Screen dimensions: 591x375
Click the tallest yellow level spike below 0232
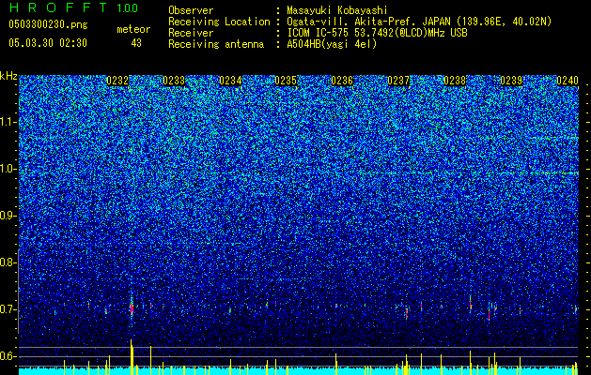coord(132,357)
